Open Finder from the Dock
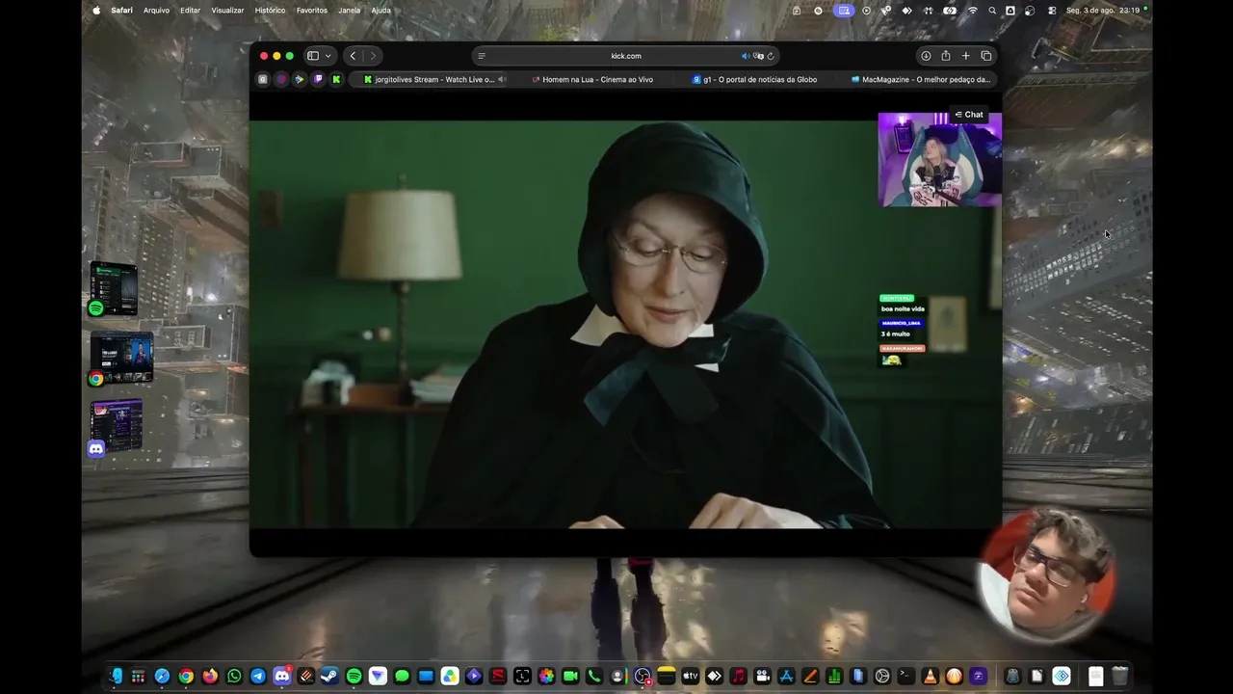 tap(115, 676)
